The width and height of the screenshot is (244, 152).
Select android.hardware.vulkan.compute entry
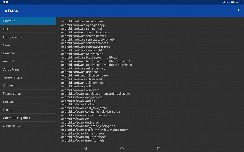coord(84,76)
